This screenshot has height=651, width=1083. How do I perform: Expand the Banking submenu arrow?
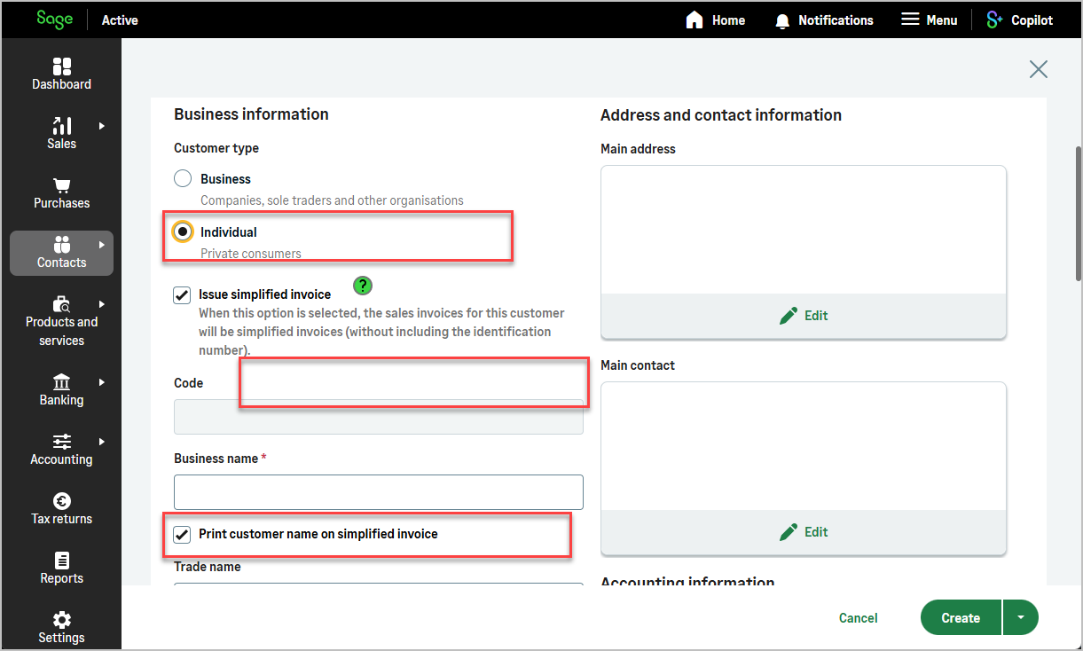pos(102,382)
